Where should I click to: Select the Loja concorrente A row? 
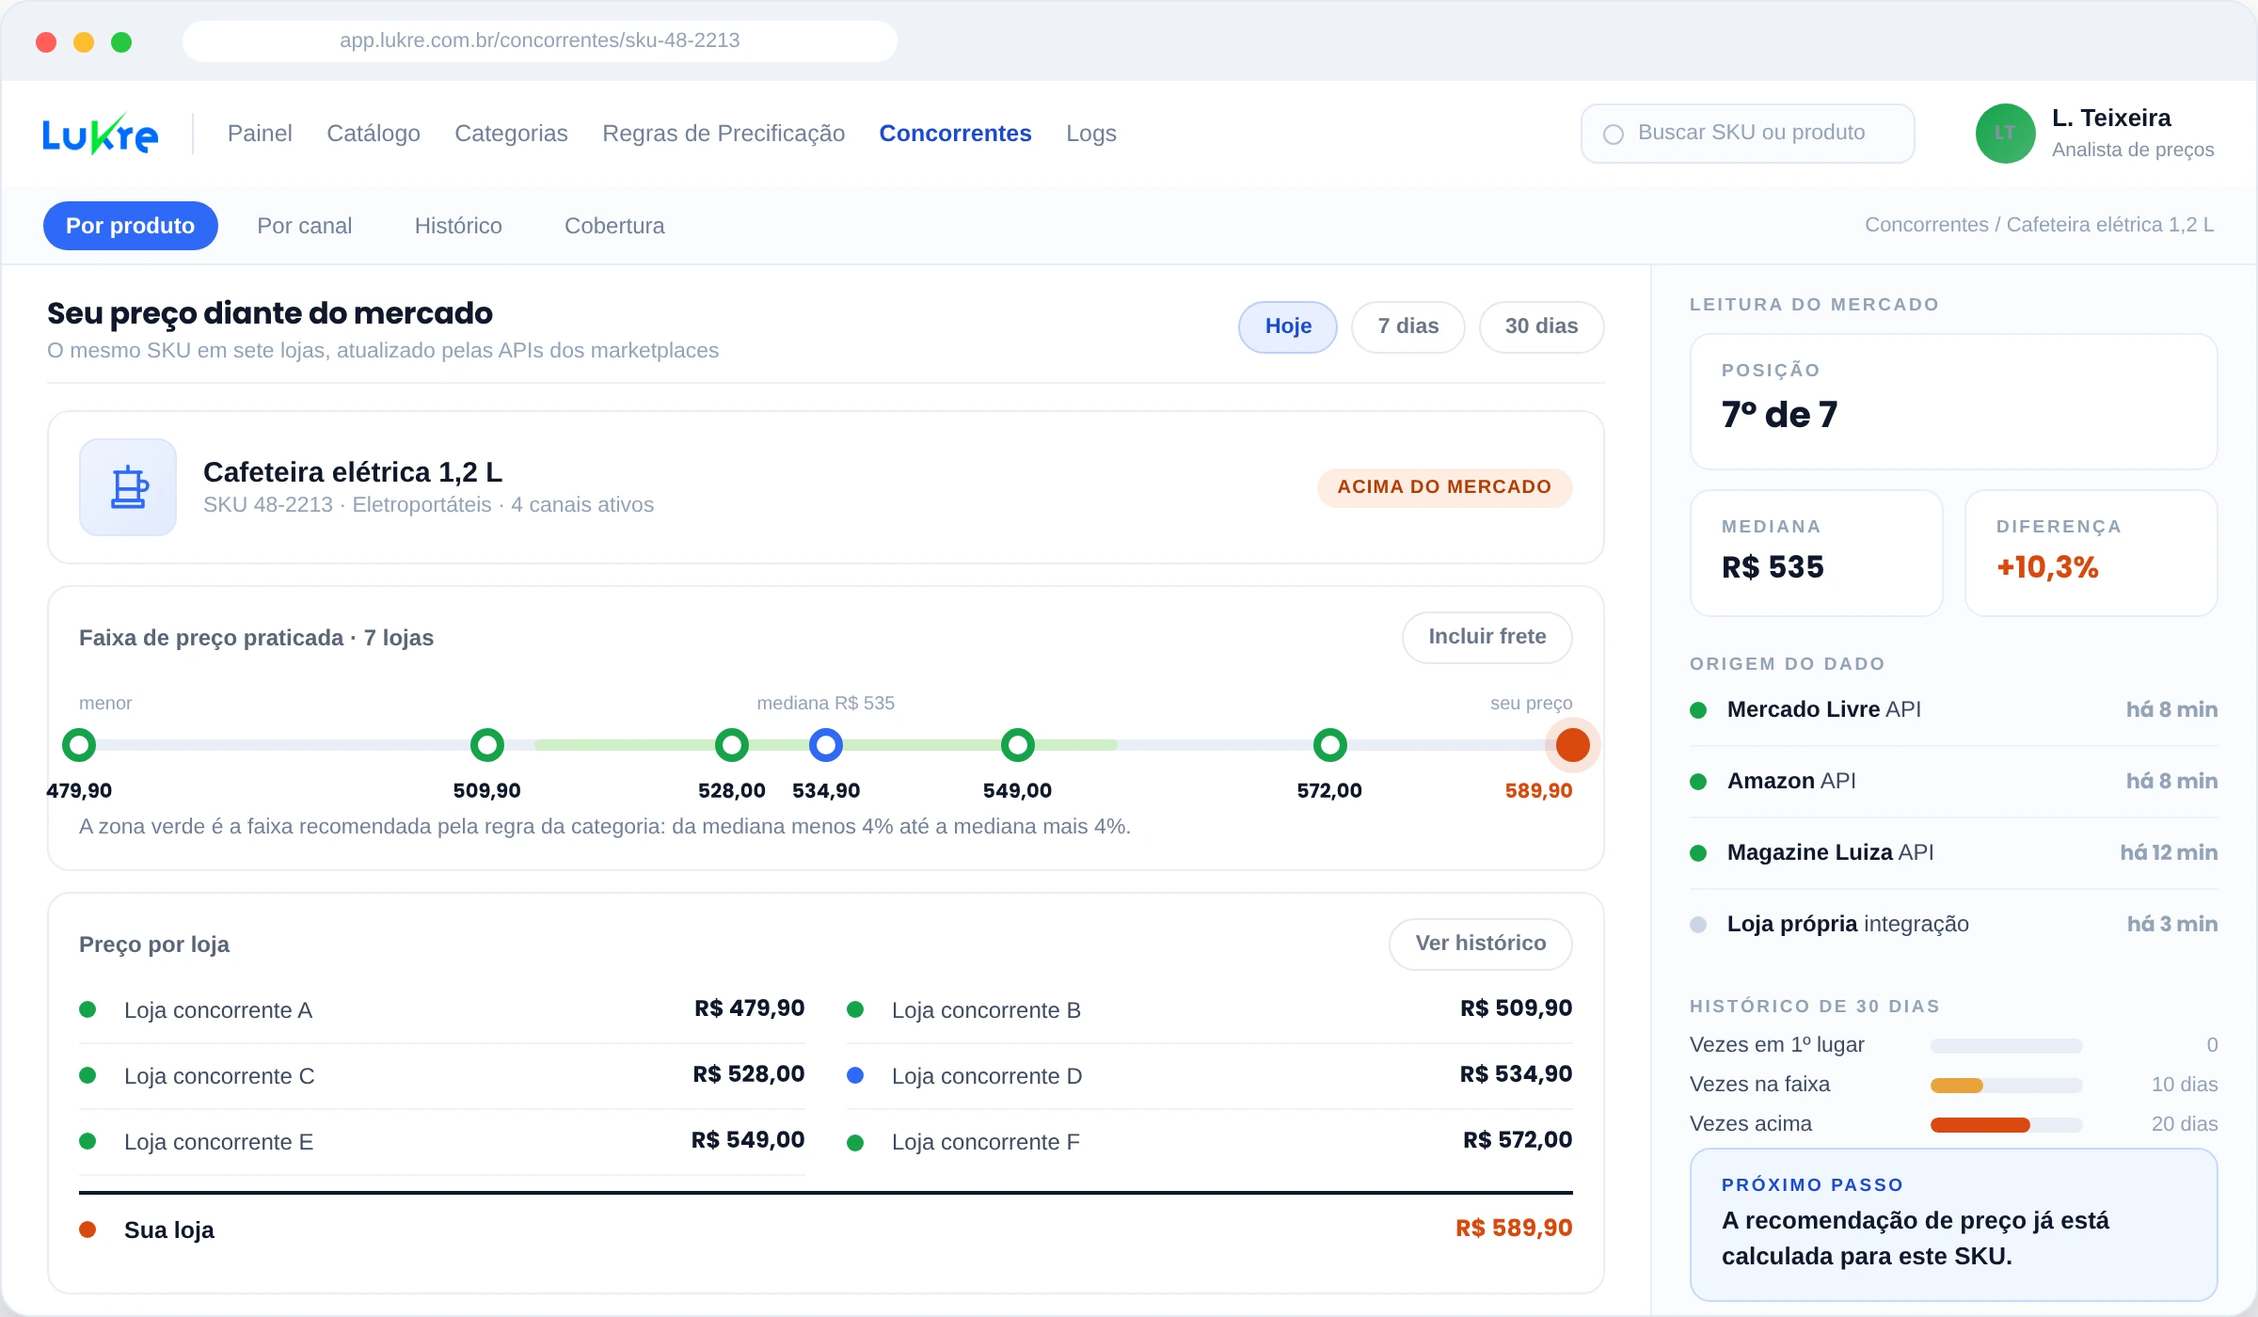[x=442, y=1009]
